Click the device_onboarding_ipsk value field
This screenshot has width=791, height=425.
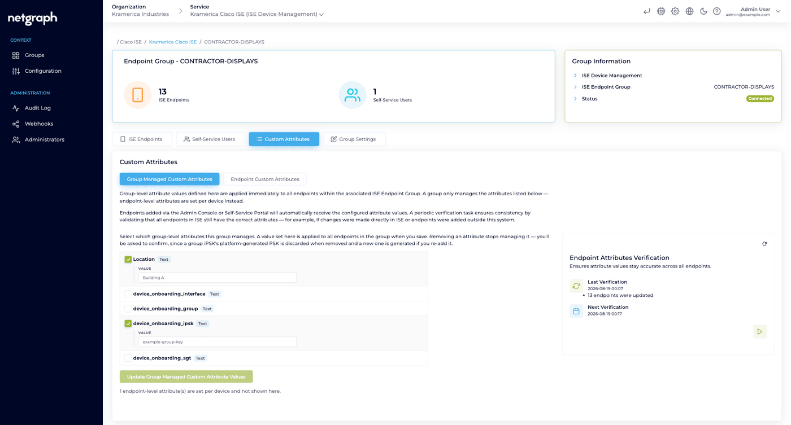click(x=218, y=342)
